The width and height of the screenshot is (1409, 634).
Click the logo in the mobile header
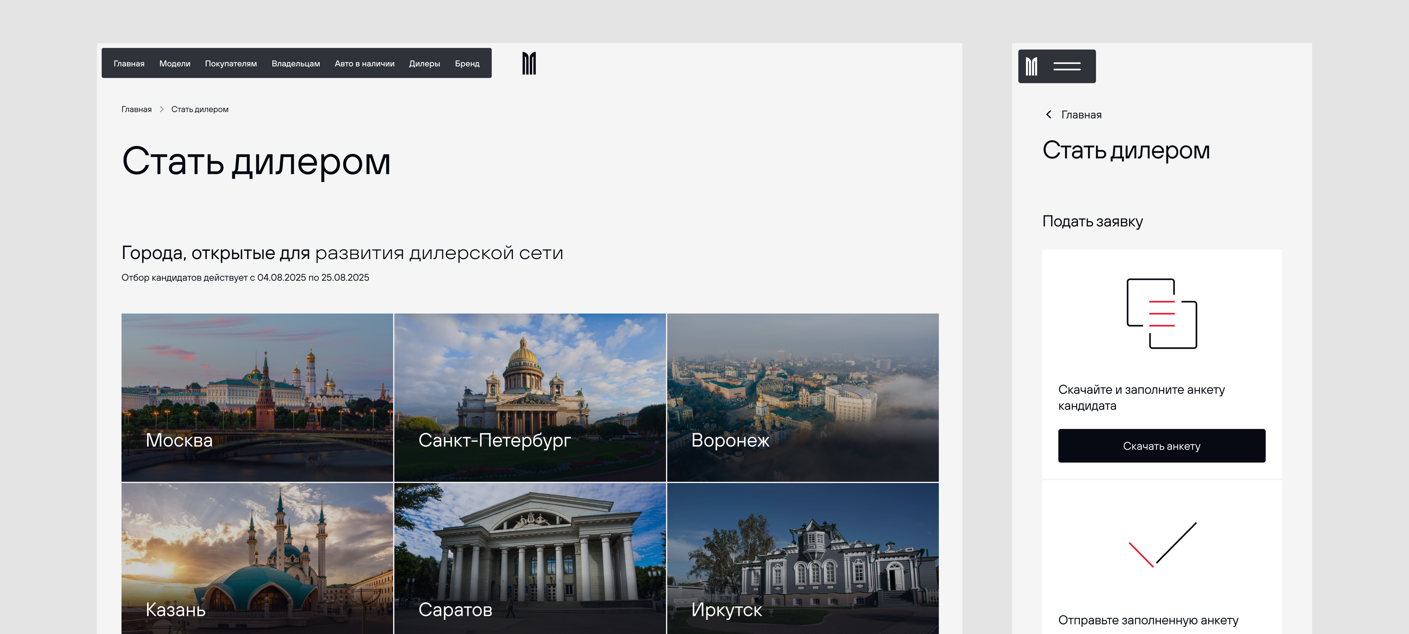[1032, 66]
